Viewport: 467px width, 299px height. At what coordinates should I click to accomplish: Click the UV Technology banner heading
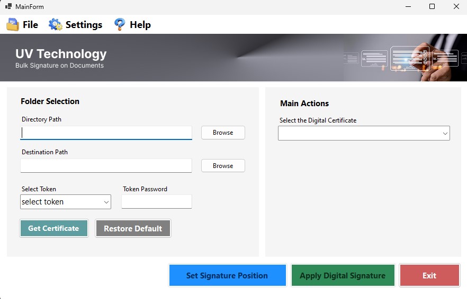pos(61,54)
